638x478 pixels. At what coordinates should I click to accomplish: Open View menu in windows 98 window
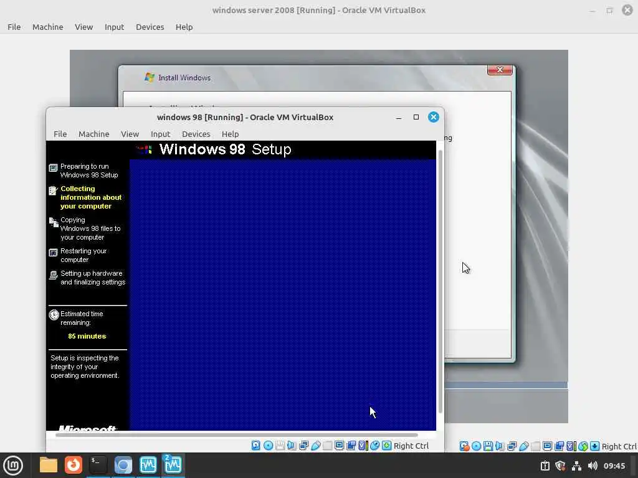point(130,134)
